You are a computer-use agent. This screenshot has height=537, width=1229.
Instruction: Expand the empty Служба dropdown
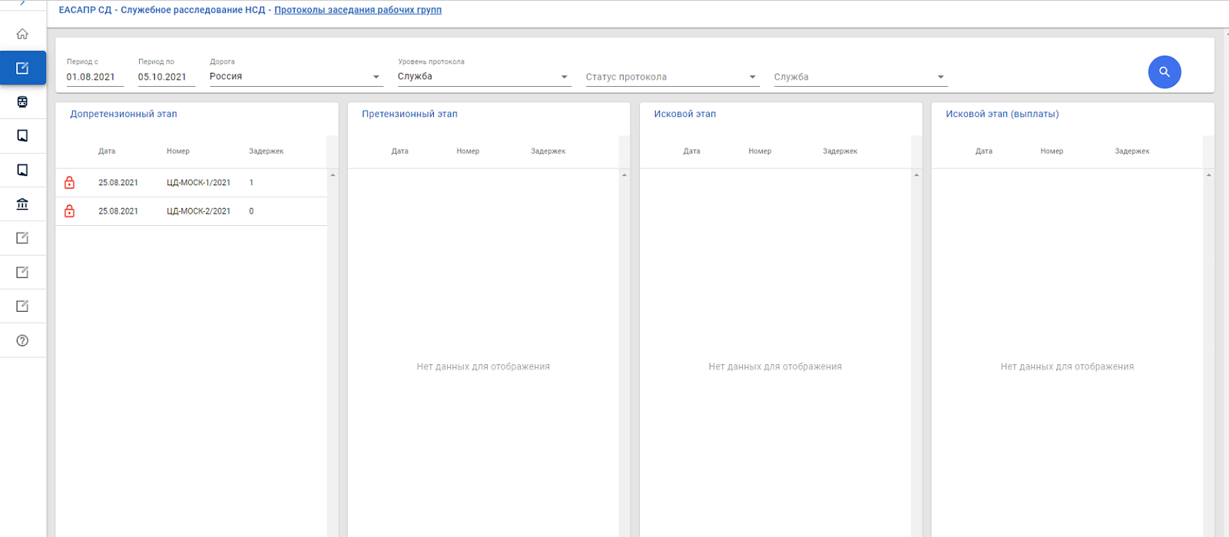pos(860,77)
